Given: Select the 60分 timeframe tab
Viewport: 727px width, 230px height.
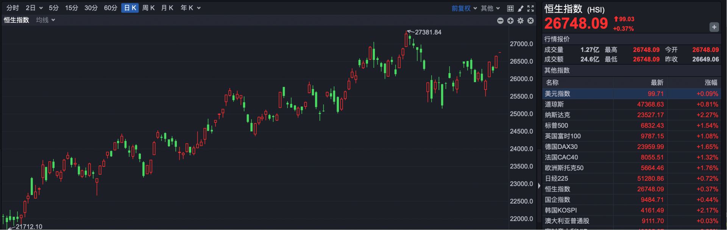Looking at the screenshot, I should point(111,8).
